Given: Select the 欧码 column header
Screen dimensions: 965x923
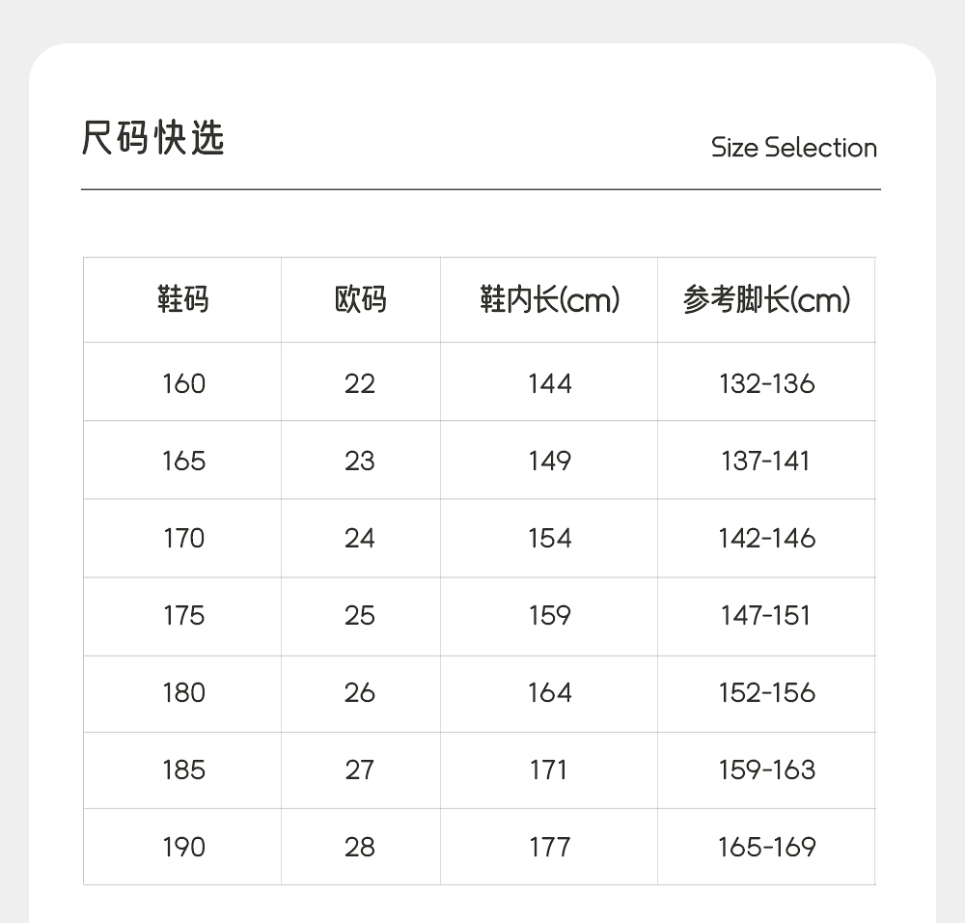Looking at the screenshot, I should click(360, 300).
